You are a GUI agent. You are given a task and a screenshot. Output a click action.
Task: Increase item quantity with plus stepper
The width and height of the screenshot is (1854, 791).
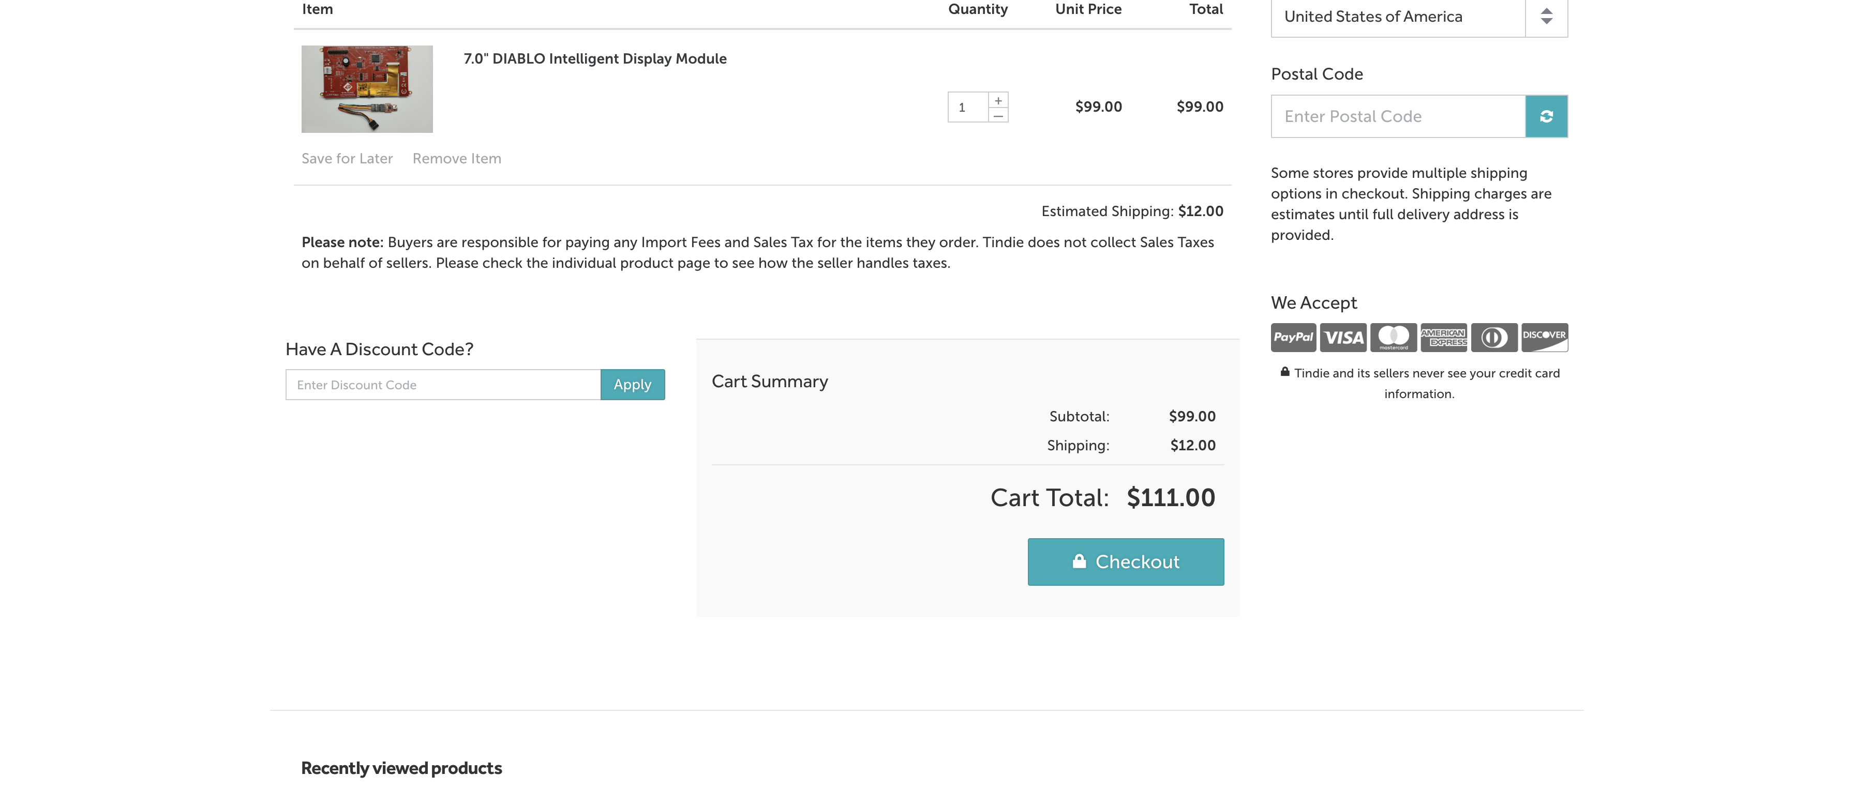998,101
